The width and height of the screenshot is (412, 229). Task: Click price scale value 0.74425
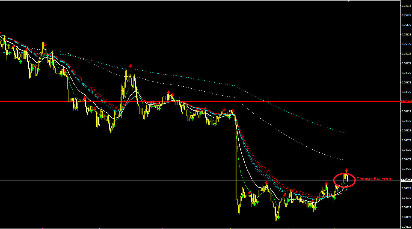tap(406, 169)
